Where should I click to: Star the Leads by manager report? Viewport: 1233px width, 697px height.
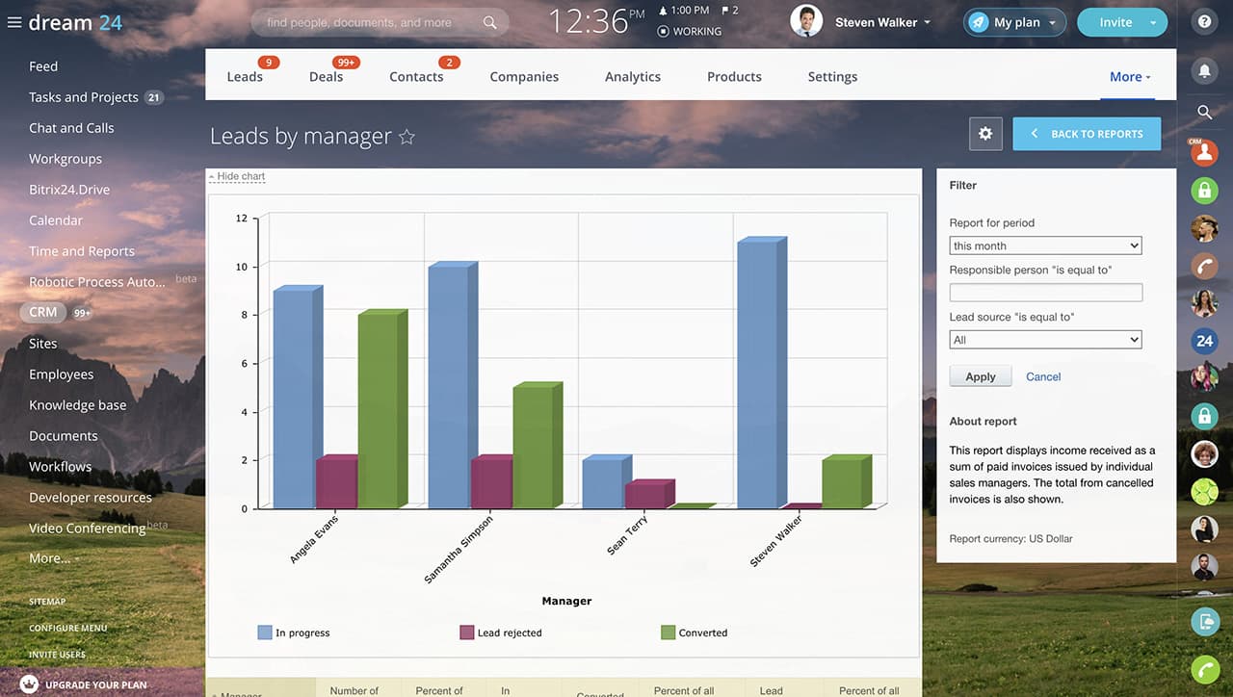(x=407, y=137)
